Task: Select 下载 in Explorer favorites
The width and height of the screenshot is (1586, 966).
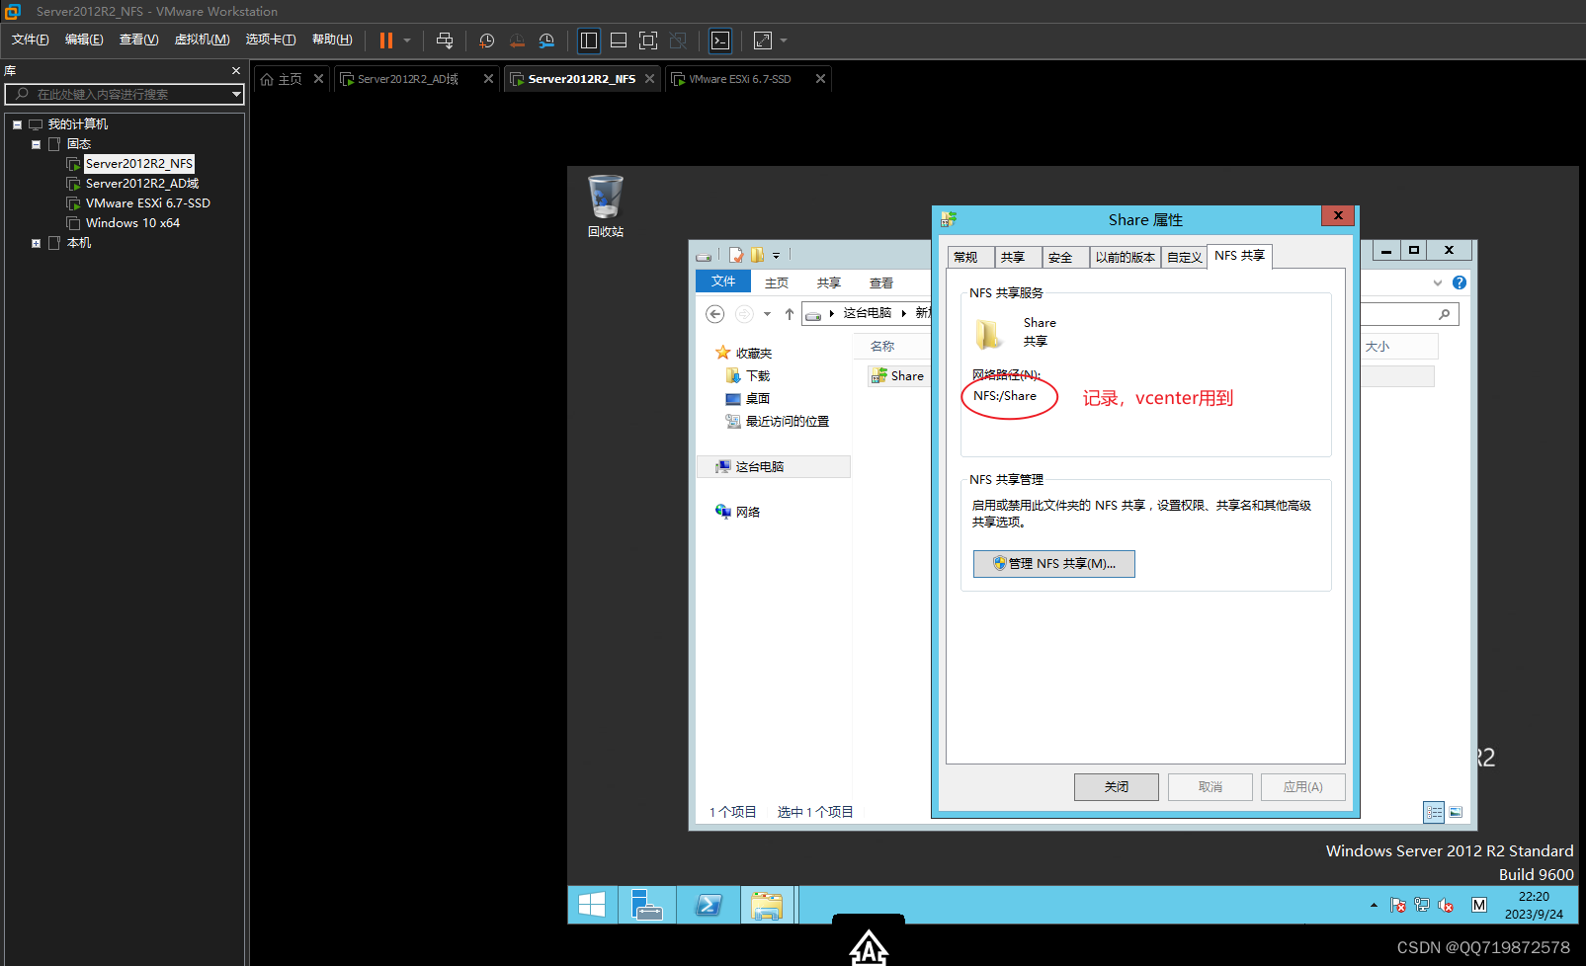Action: tap(748, 376)
